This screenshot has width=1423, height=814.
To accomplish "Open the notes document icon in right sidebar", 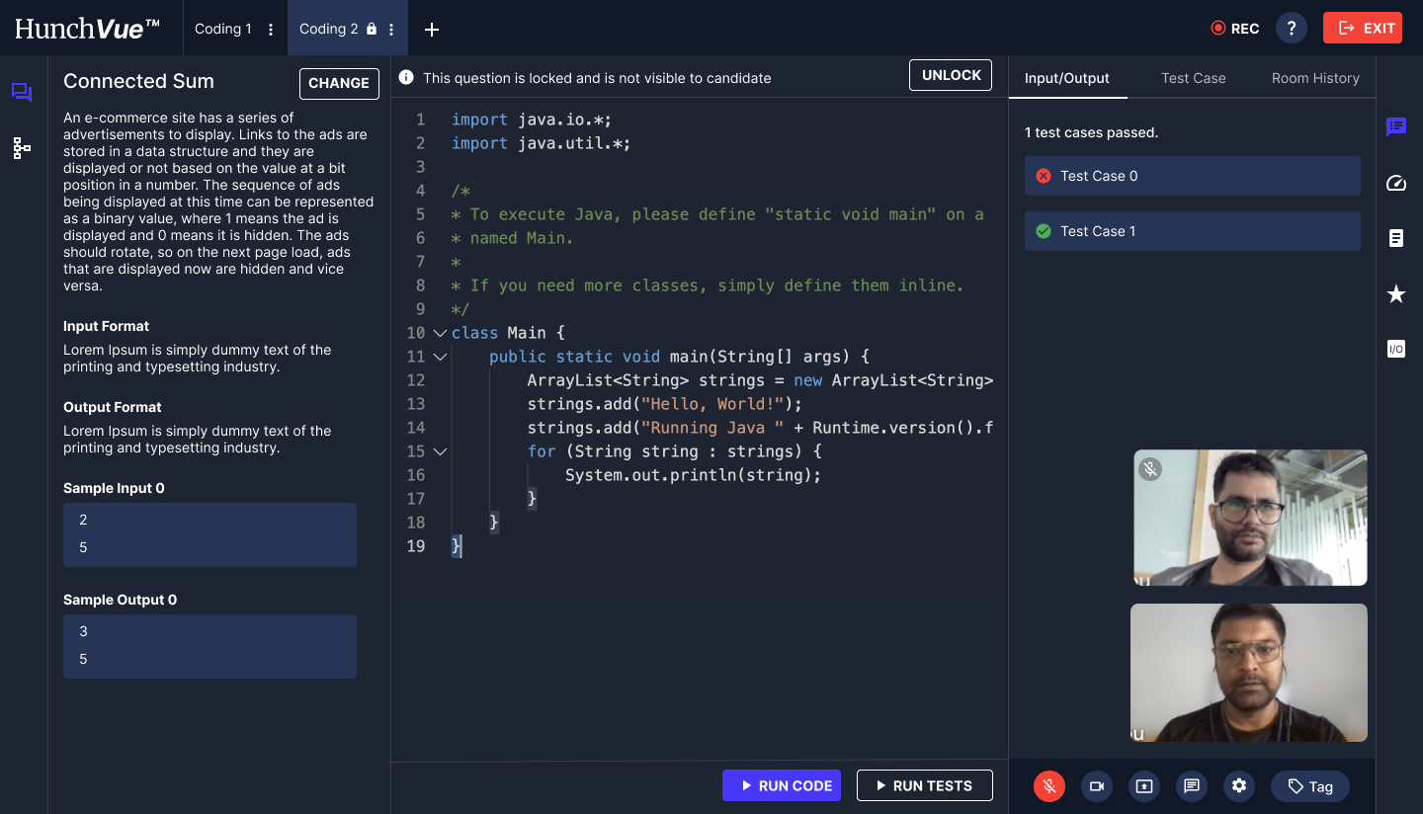I will click(1395, 238).
